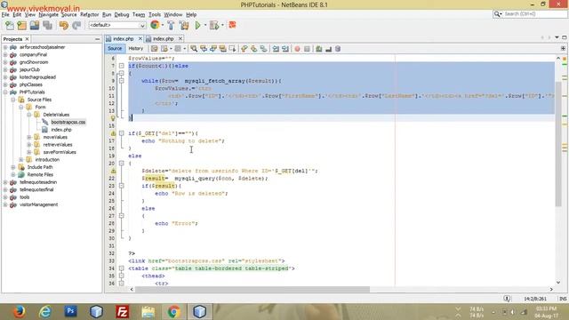The height and width of the screenshot is (320, 569).
Task: Open the Tools menu
Action: coord(155,14)
